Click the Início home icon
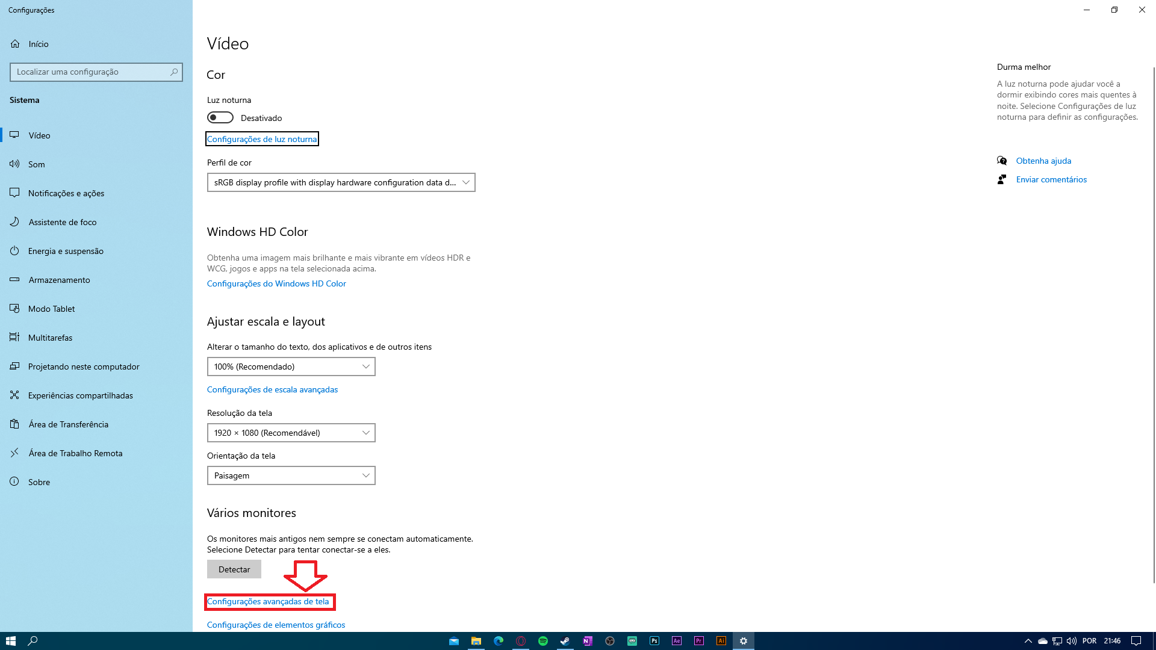Viewport: 1156px width, 650px height. (15, 44)
